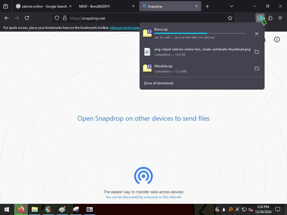Open containing folder for the png-clipart file
287x215 pixels.
[x=257, y=52]
